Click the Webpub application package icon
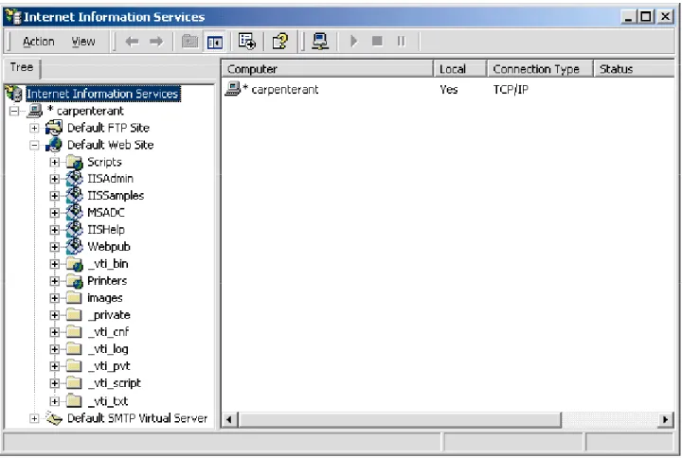The width and height of the screenshot is (682, 458). click(x=75, y=246)
